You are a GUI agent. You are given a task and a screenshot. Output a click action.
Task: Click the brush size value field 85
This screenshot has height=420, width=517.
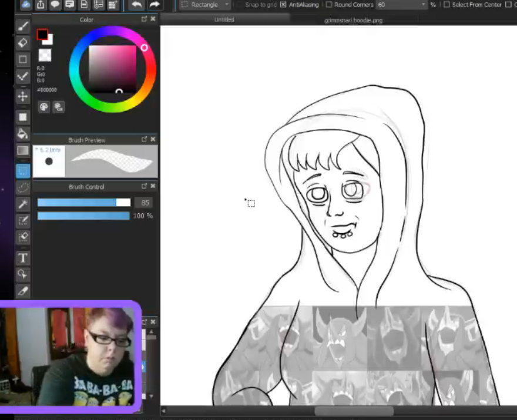[x=145, y=203]
